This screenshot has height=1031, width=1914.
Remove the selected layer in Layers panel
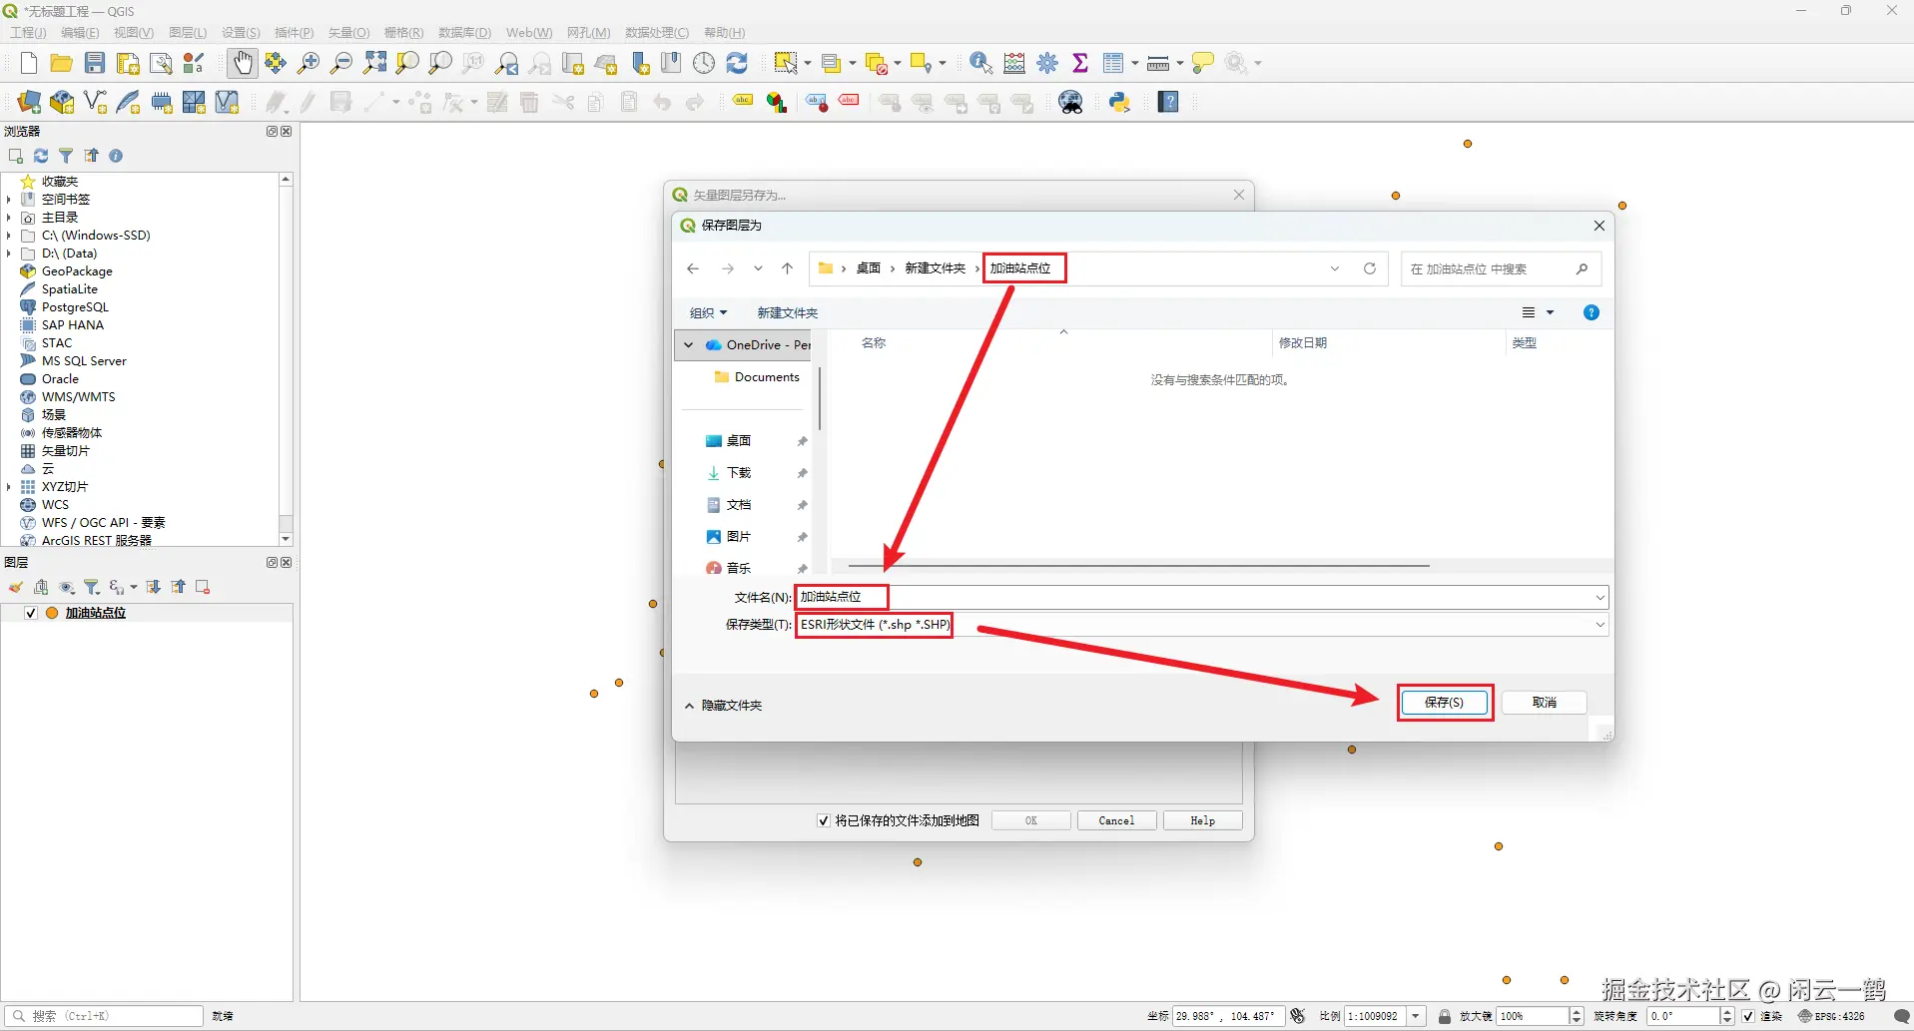click(x=203, y=587)
